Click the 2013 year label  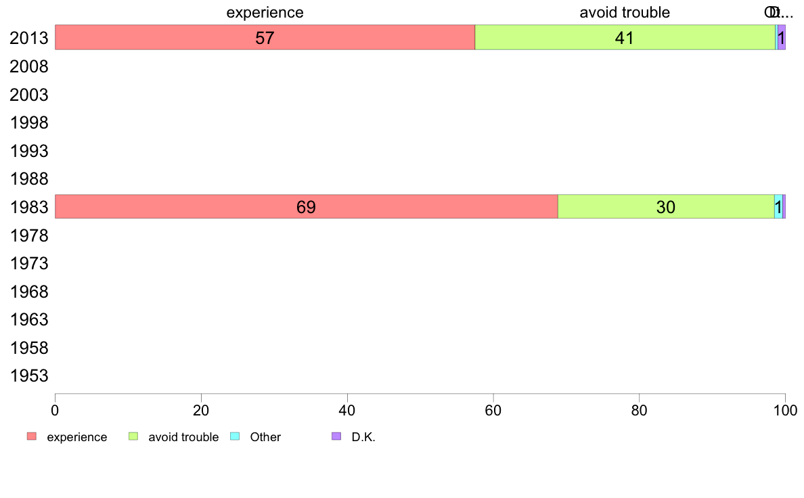coord(28,38)
